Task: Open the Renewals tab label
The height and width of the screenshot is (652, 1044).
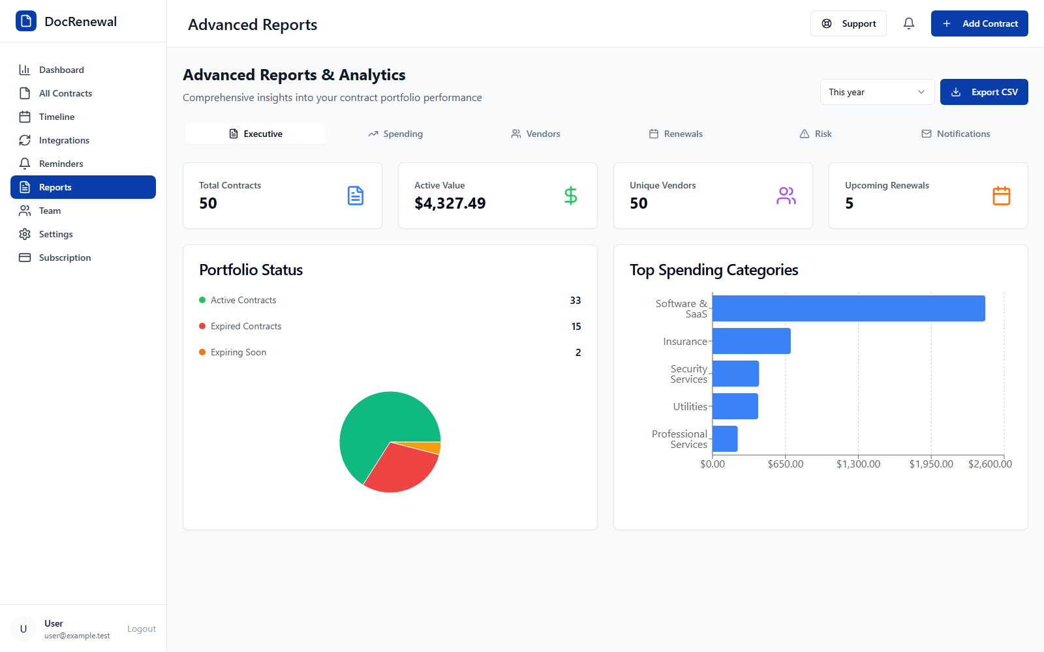Action: coord(683,134)
